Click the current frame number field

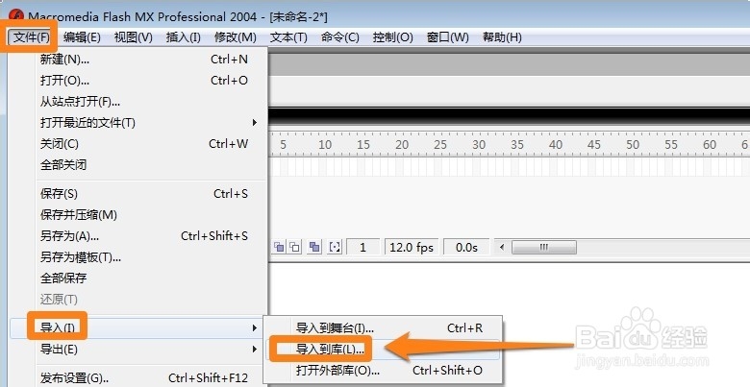pos(363,247)
